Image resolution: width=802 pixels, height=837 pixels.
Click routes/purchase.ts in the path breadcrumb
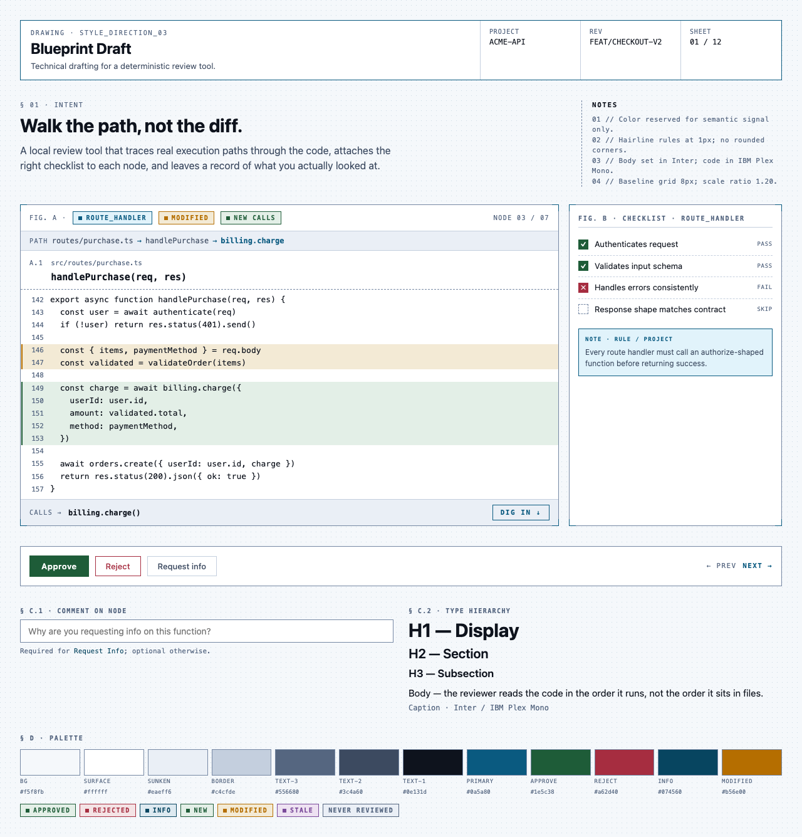(93, 241)
